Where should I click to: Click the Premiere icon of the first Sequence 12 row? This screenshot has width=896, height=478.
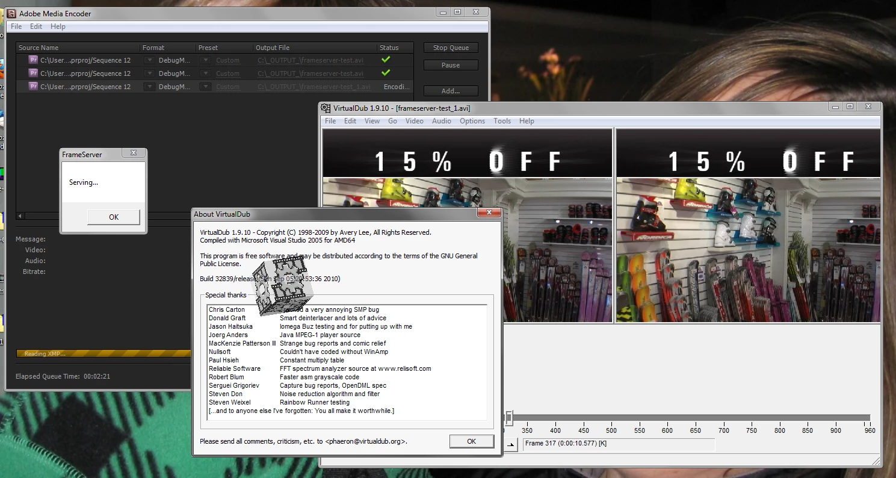point(34,60)
